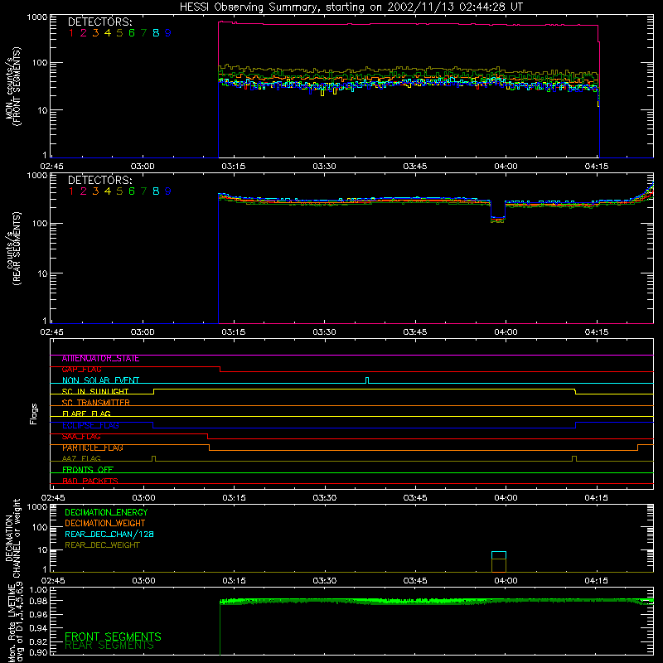Select the FLARE_FLAG label

[86, 414]
